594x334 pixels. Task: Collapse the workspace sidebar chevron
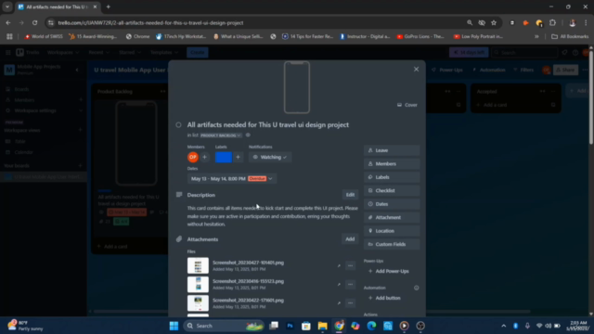click(x=77, y=70)
